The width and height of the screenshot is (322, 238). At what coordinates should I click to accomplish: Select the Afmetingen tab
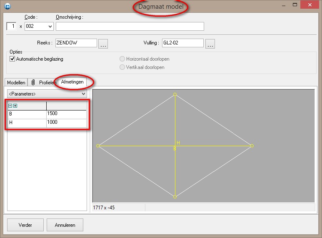[x=72, y=82]
